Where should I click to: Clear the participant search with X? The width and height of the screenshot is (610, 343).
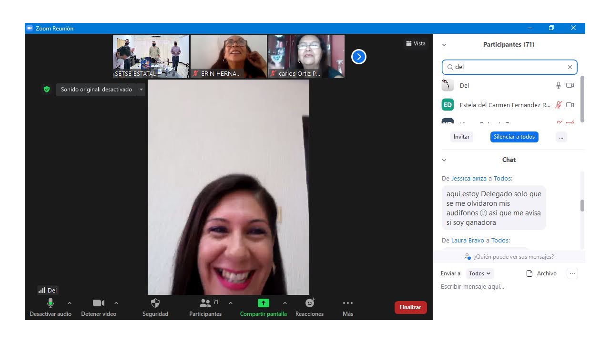coord(570,67)
